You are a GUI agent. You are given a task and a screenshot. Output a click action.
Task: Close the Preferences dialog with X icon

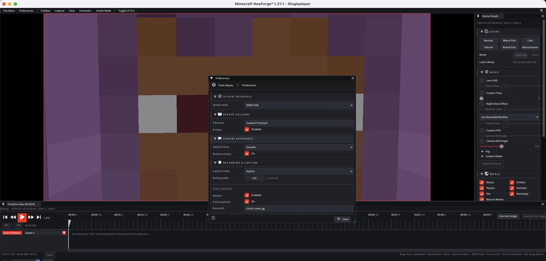click(x=353, y=78)
